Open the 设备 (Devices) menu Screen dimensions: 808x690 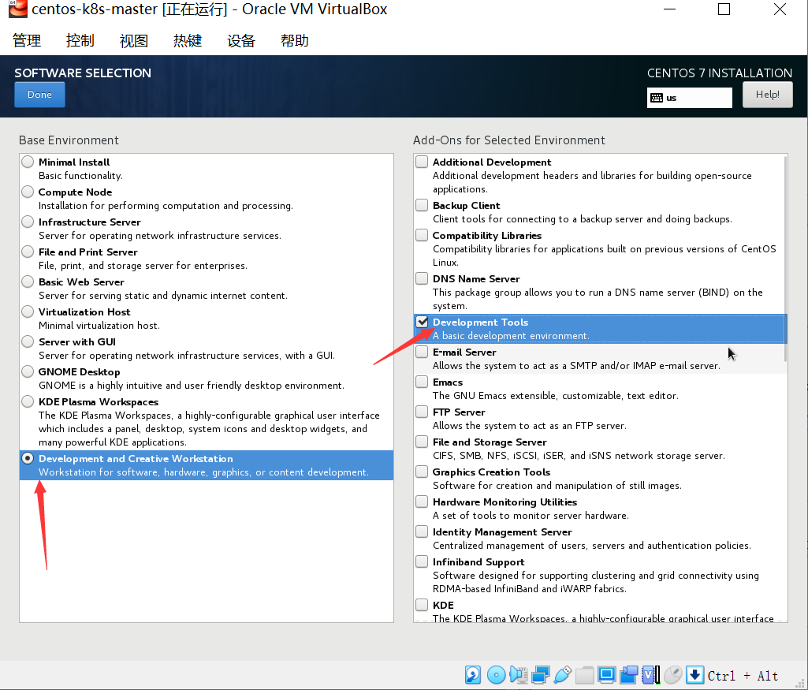point(241,40)
